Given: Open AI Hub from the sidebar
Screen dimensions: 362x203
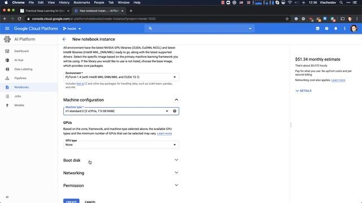Looking at the screenshot, I should coord(19,60).
